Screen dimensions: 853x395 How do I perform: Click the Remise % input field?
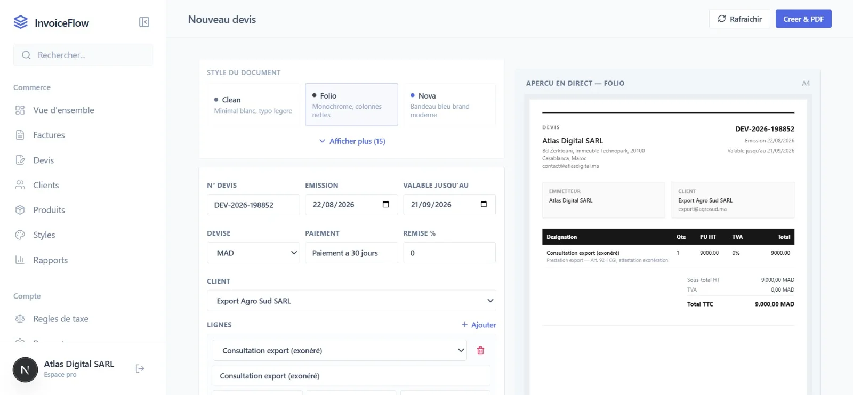pyautogui.click(x=449, y=253)
